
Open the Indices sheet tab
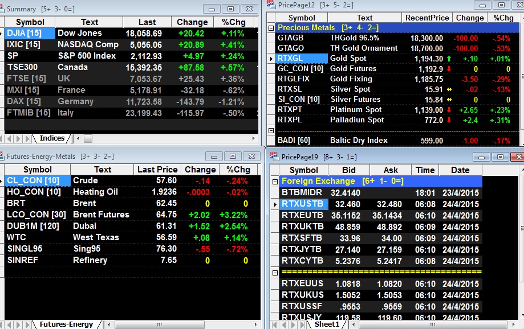52,138
